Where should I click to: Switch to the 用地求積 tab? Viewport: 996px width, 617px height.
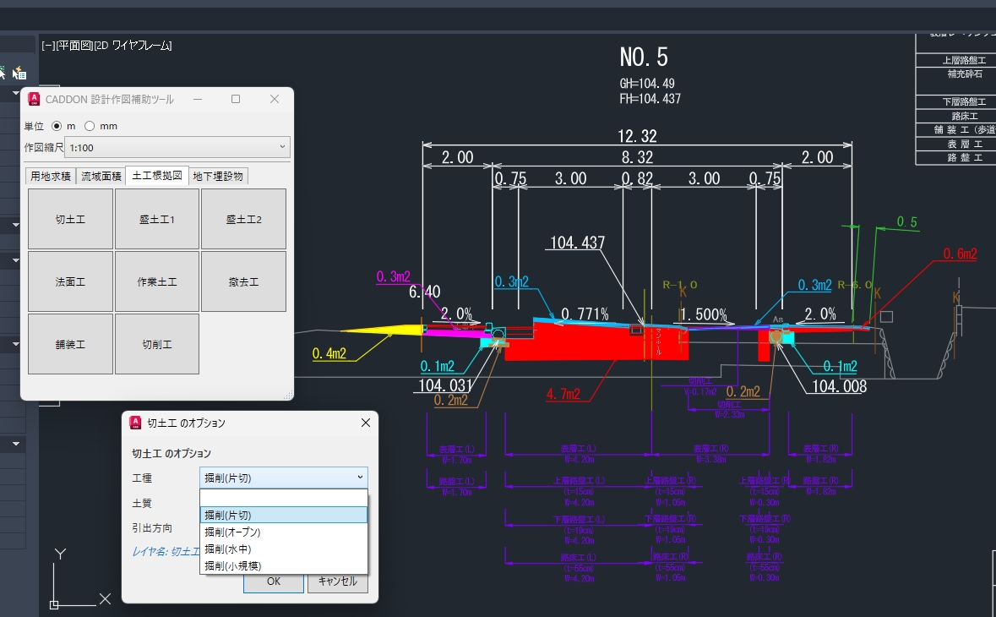tap(50, 176)
